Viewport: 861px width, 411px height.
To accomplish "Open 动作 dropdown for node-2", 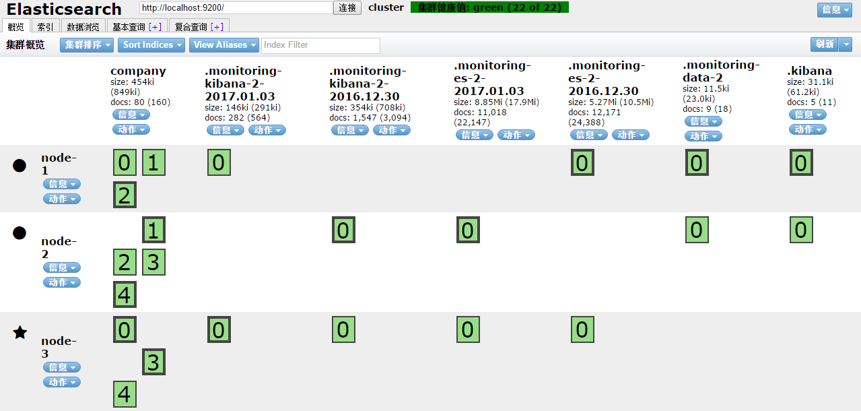I will tap(62, 282).
